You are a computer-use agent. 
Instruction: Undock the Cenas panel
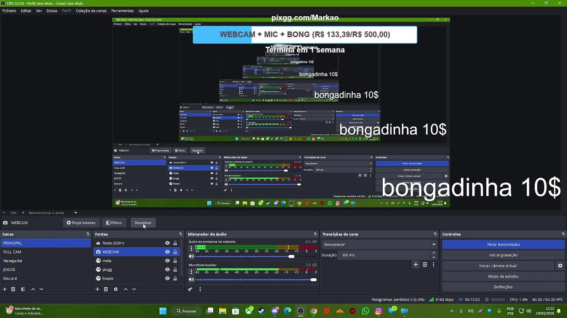point(88,234)
